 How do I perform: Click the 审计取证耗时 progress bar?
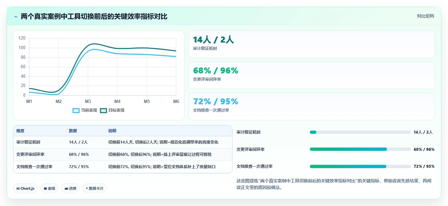pos(360,132)
